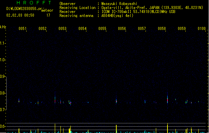
Task: Click the 0.9 kHz axis label
Action: coord(3,76)
